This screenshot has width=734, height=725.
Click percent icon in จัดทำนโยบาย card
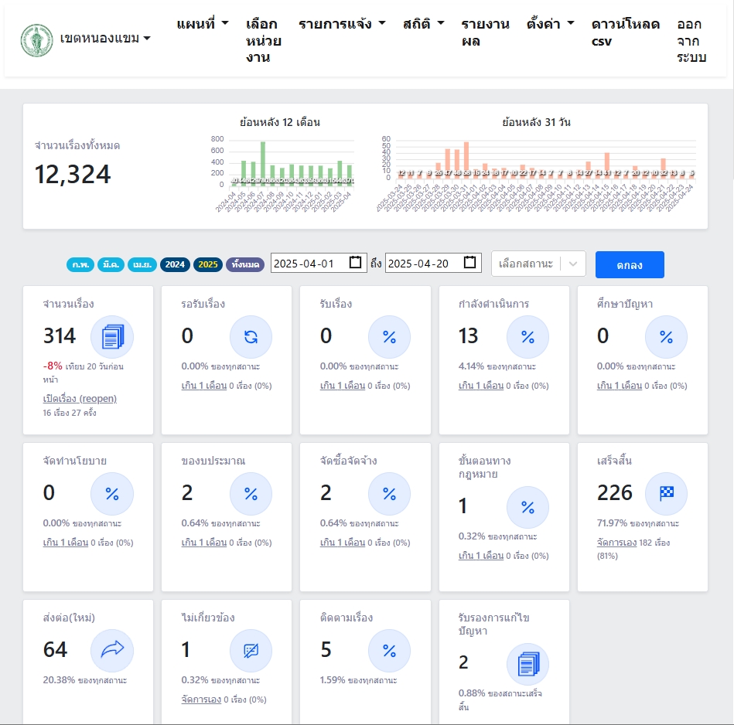pyautogui.click(x=112, y=494)
